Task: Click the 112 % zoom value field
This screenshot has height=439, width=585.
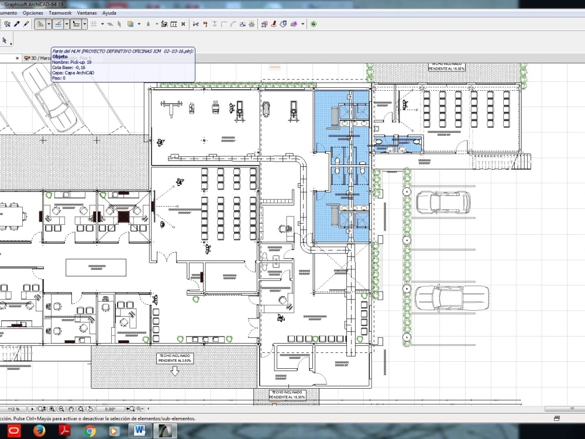Action: (13, 409)
